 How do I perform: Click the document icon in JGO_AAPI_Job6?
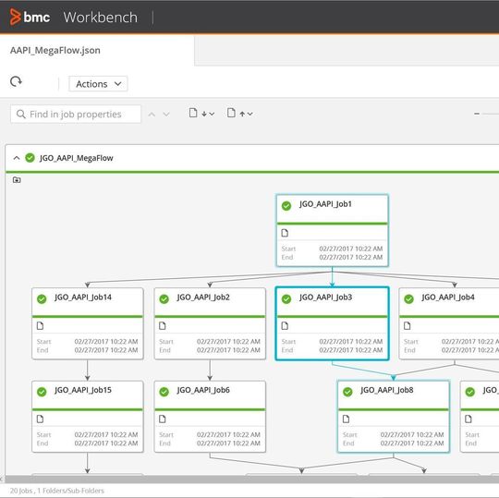[163, 419]
